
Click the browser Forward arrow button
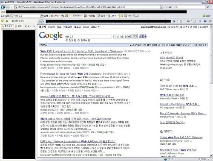(x=7, y=7)
